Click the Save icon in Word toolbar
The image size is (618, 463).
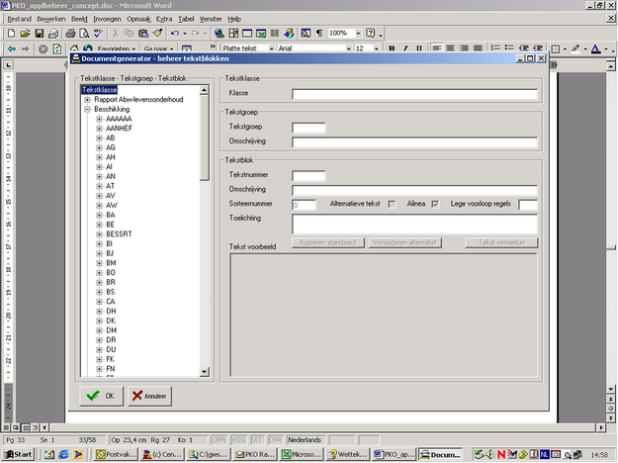(x=38, y=34)
